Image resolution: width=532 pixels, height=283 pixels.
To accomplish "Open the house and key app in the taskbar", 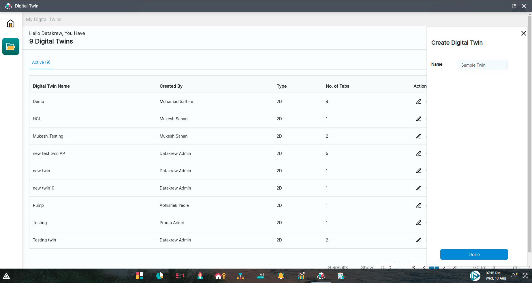I will coord(220,276).
